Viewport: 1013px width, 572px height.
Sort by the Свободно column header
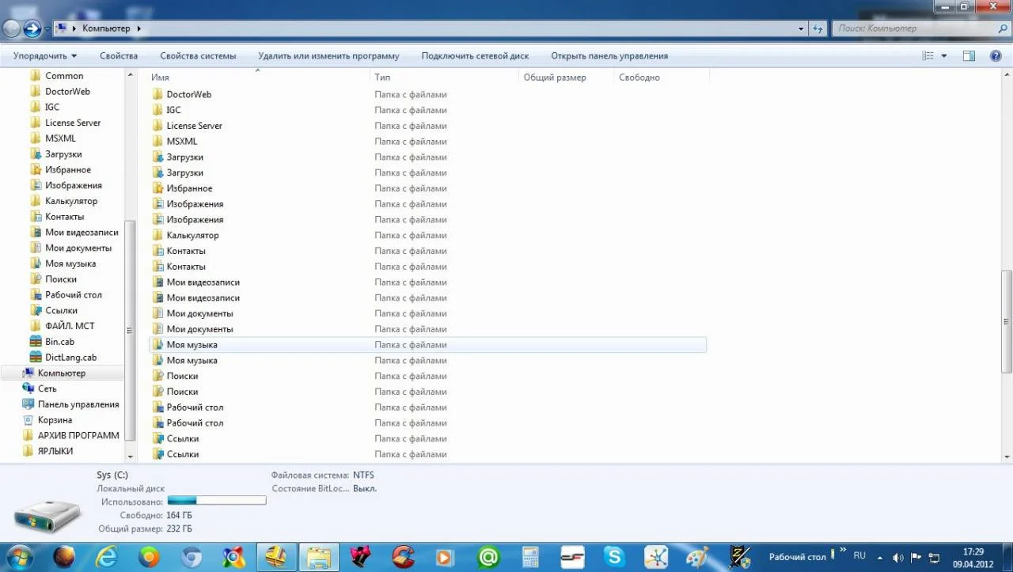tap(661, 78)
